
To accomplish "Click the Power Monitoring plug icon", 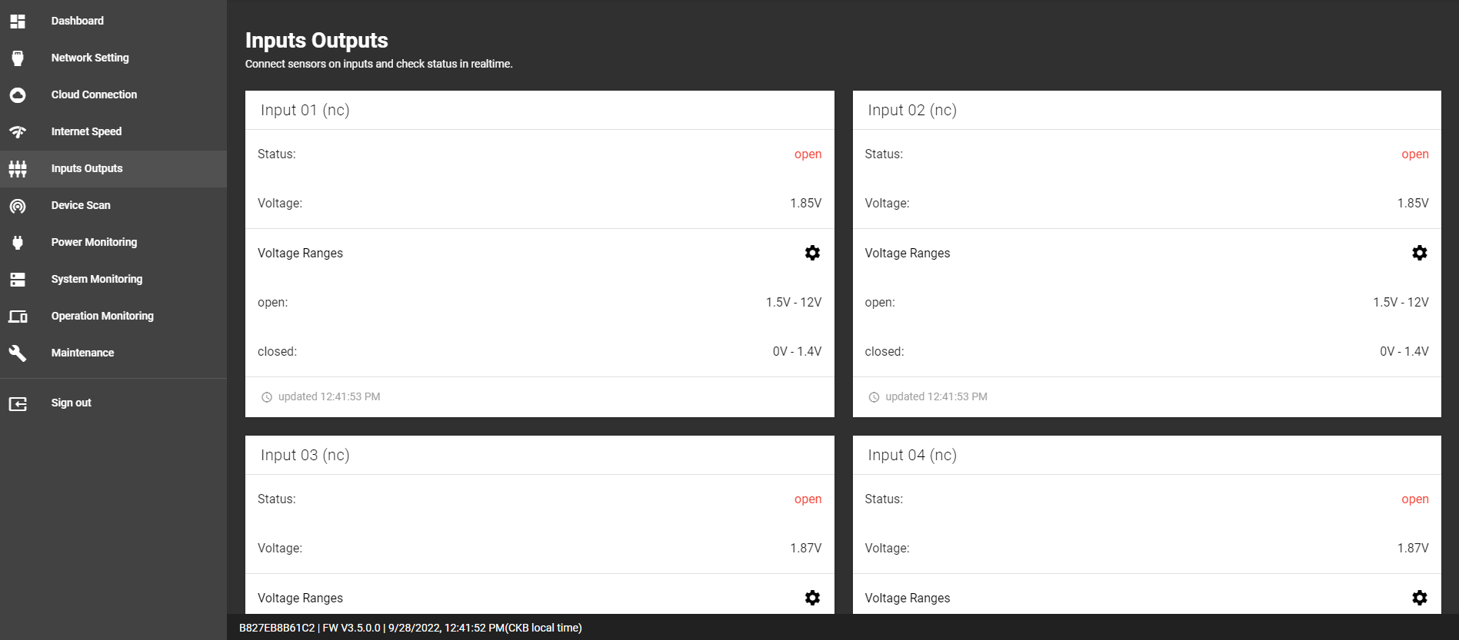I will click(x=18, y=243).
